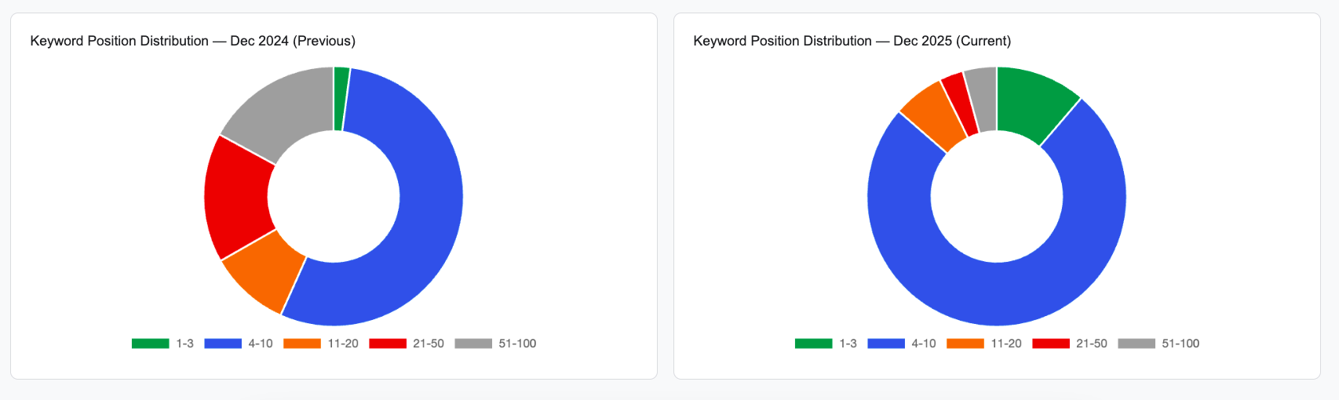
Task: Hide the 11-20 series in Dec 2024 legend
Action: pyautogui.click(x=321, y=344)
